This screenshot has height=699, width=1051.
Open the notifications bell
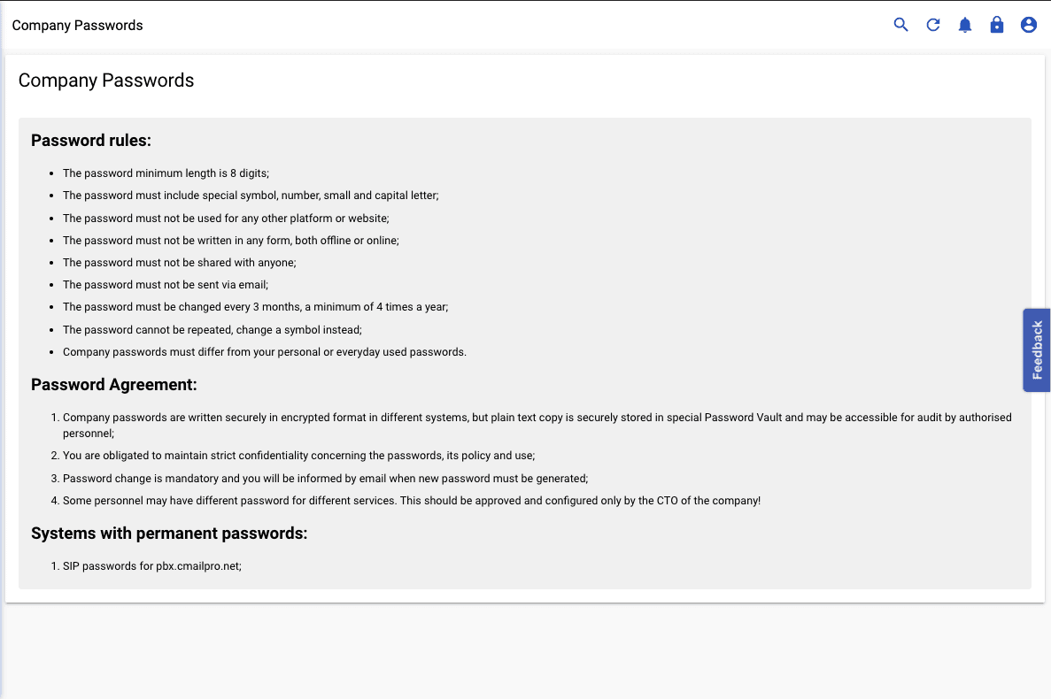pos(965,25)
